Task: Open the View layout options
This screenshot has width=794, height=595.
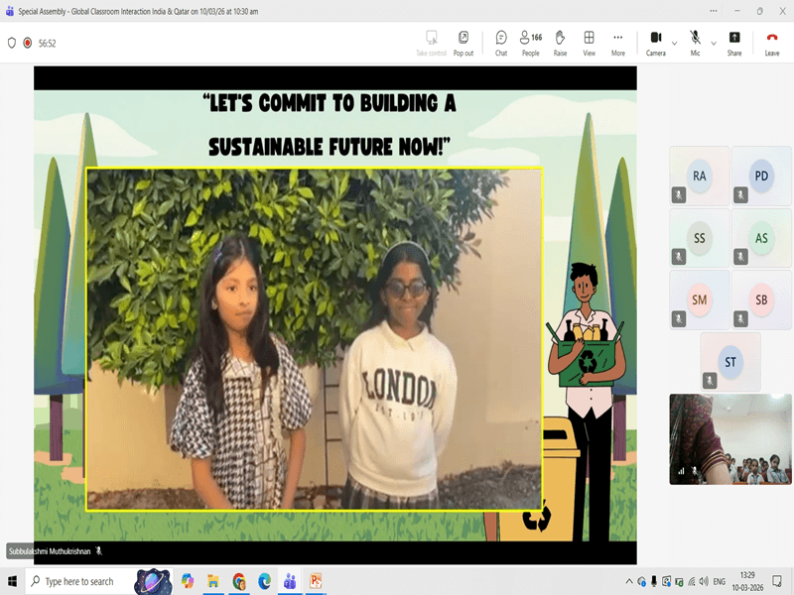Action: pos(589,43)
